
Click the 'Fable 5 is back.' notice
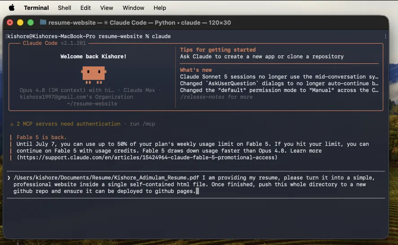42,137
